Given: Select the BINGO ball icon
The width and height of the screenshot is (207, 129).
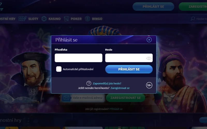Looking at the screenshot, I should pos(87,19).
